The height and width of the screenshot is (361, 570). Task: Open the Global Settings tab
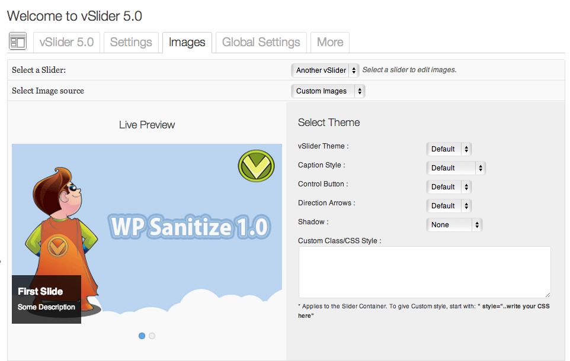pos(261,42)
